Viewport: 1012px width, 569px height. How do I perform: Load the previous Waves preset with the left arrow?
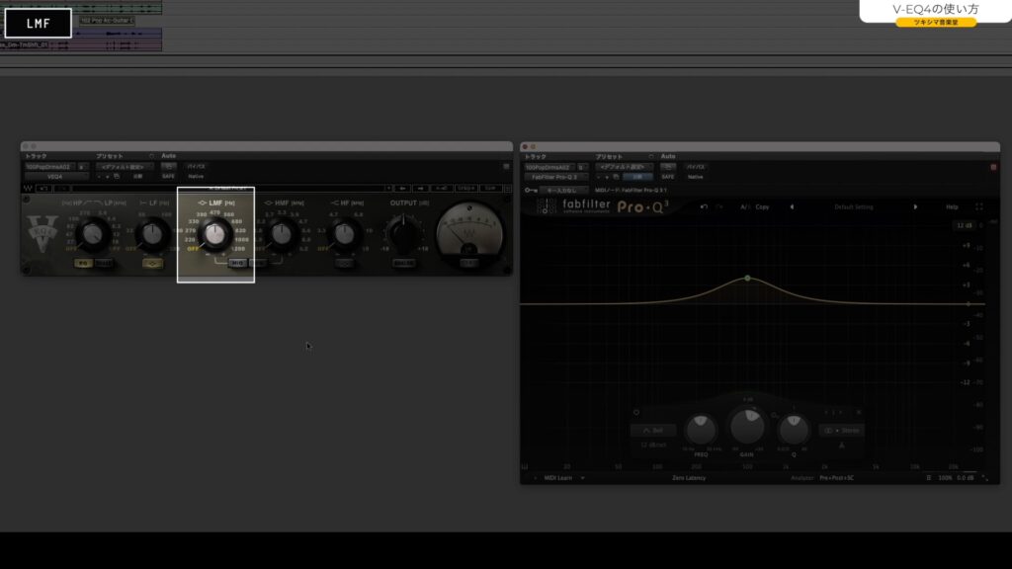[x=403, y=189]
